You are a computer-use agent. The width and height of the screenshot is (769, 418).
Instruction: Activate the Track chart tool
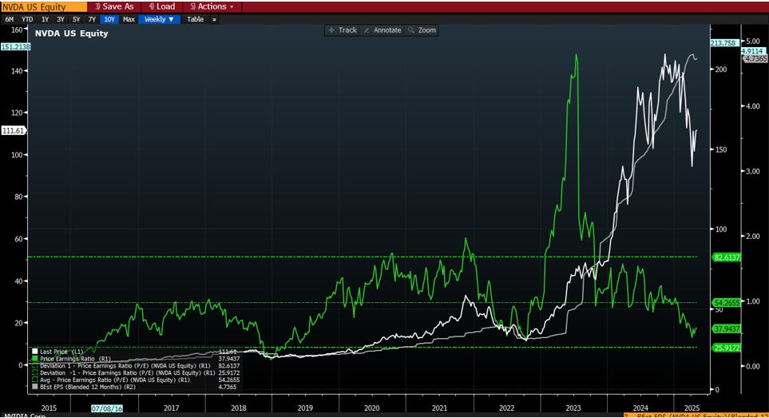[x=343, y=30]
